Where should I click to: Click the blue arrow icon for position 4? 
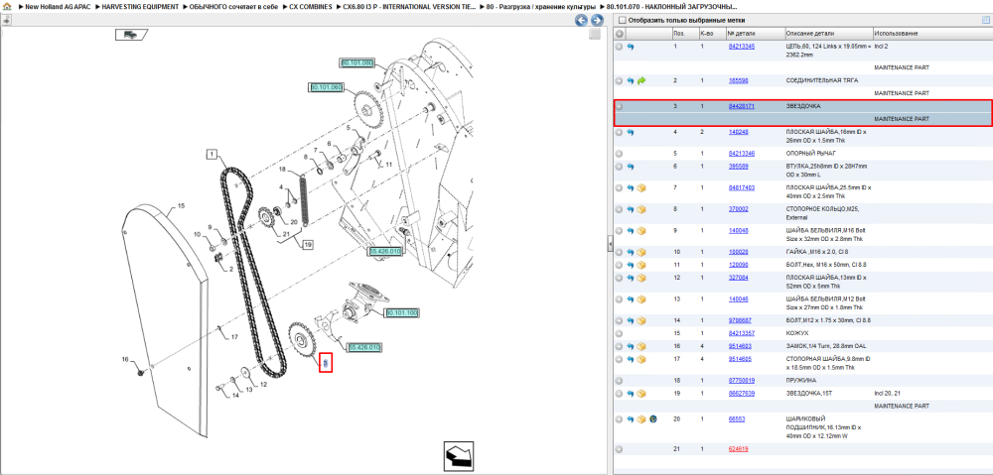(631, 132)
